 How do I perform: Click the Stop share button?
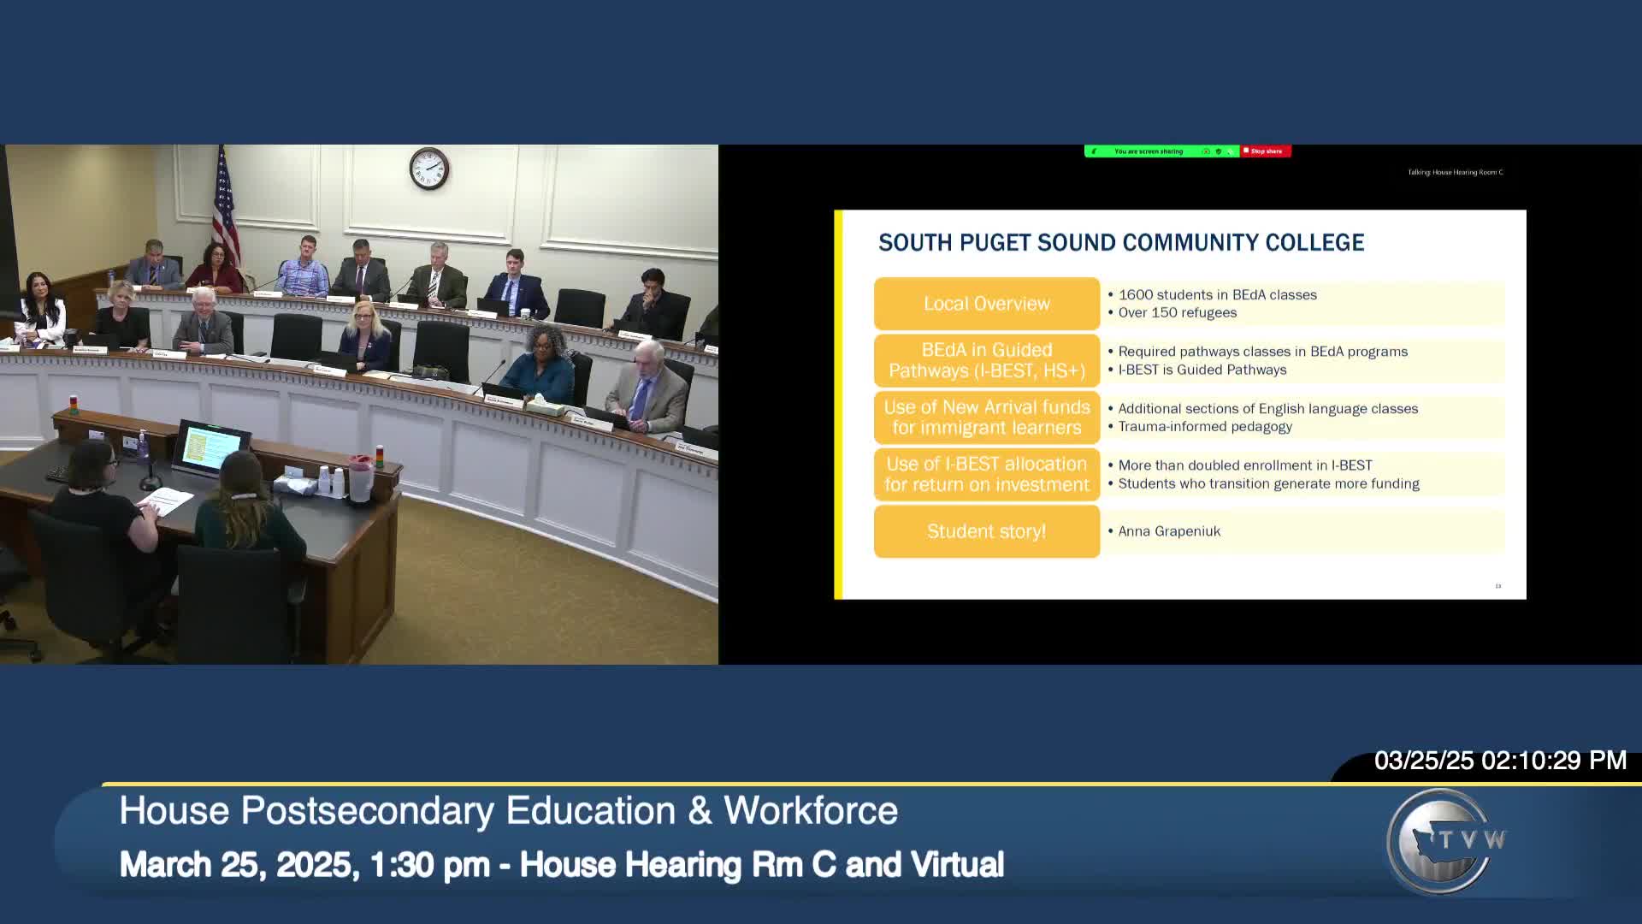[x=1266, y=151]
